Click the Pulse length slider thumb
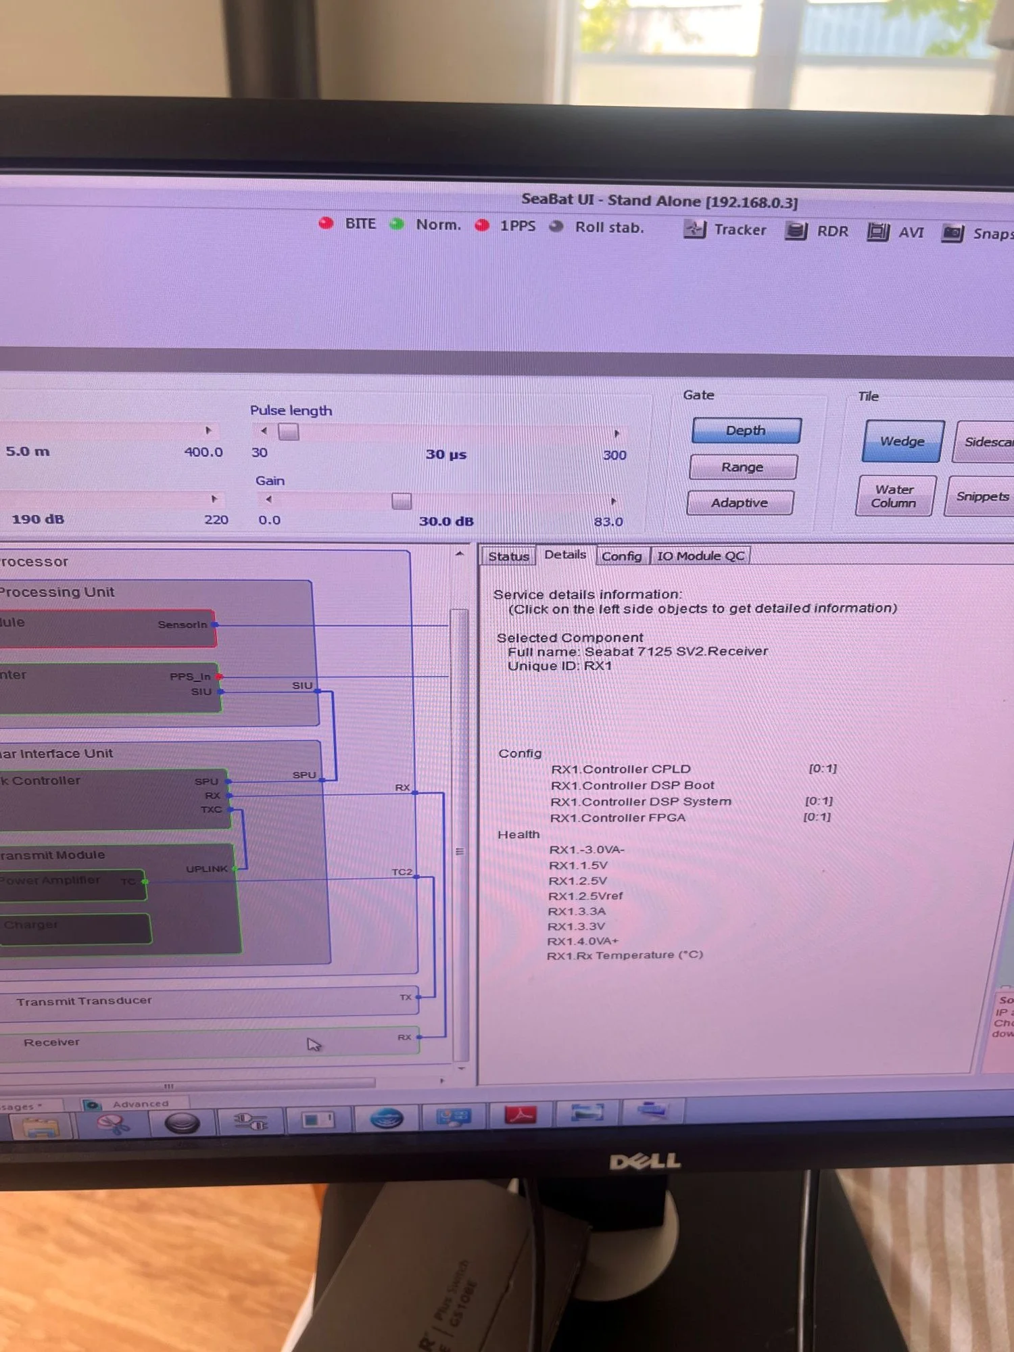The height and width of the screenshot is (1352, 1014). click(x=289, y=432)
